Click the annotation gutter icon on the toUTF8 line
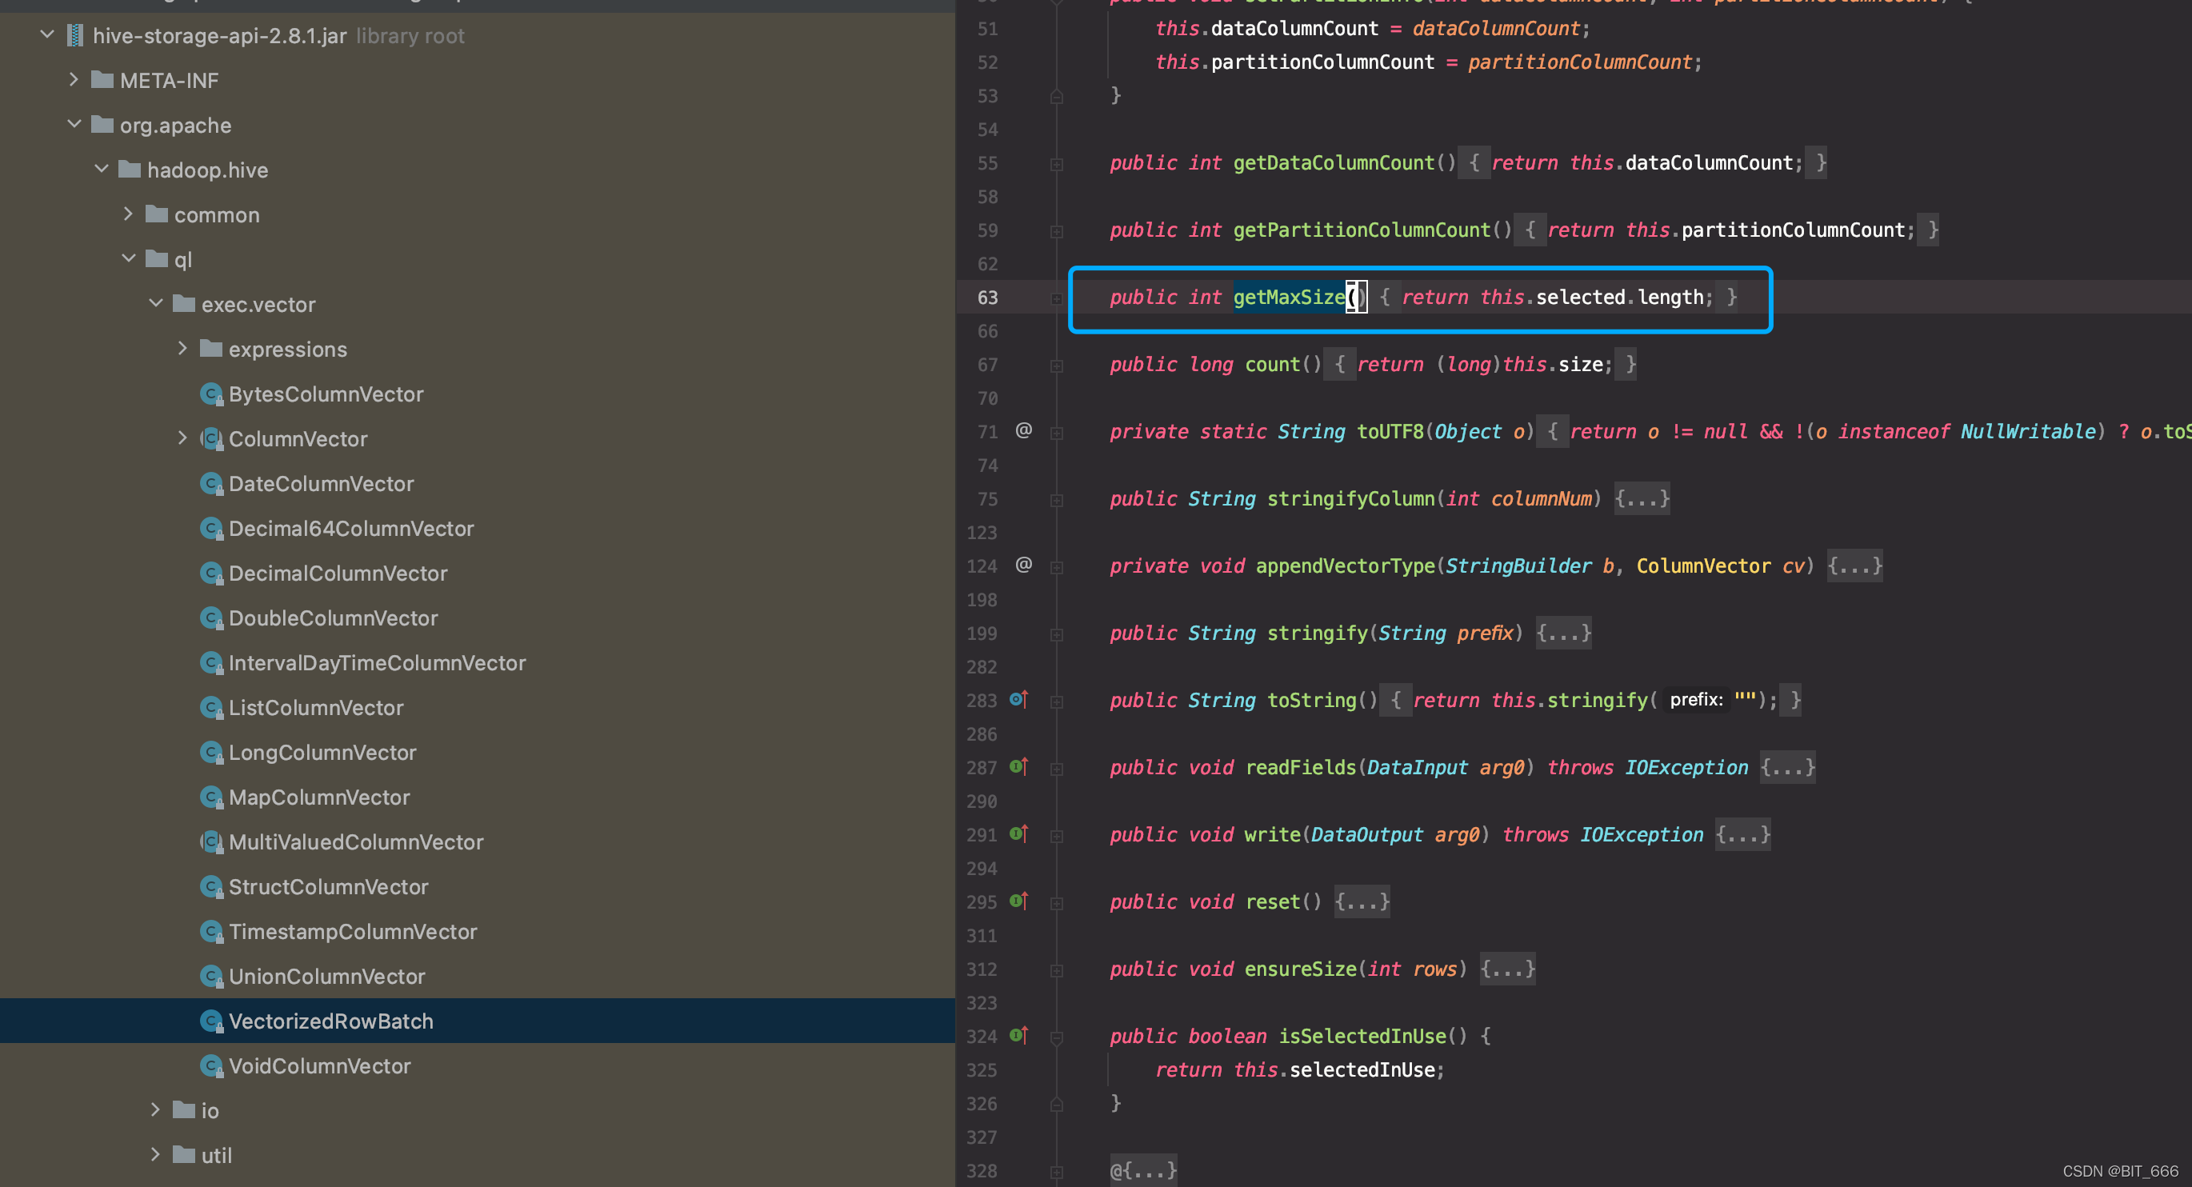The height and width of the screenshot is (1187, 2192). click(1024, 431)
